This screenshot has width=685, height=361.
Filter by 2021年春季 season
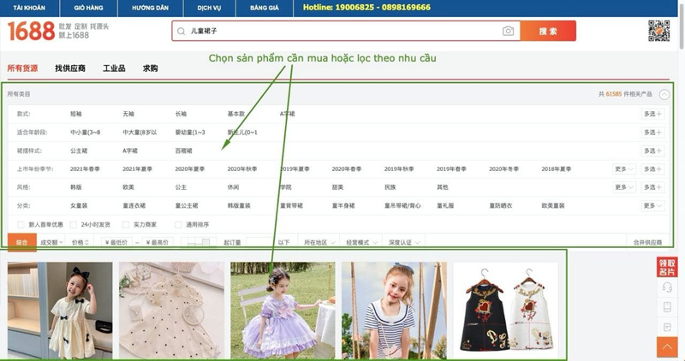click(x=85, y=169)
